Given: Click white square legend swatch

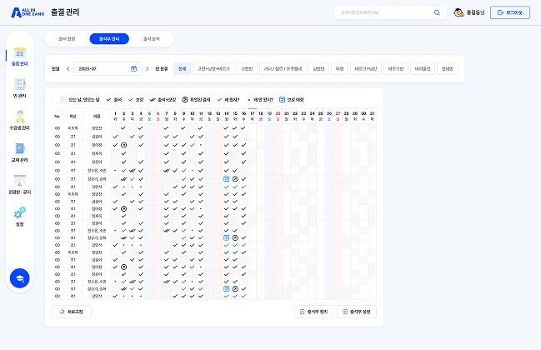Looking at the screenshot, I should [x=55, y=100].
